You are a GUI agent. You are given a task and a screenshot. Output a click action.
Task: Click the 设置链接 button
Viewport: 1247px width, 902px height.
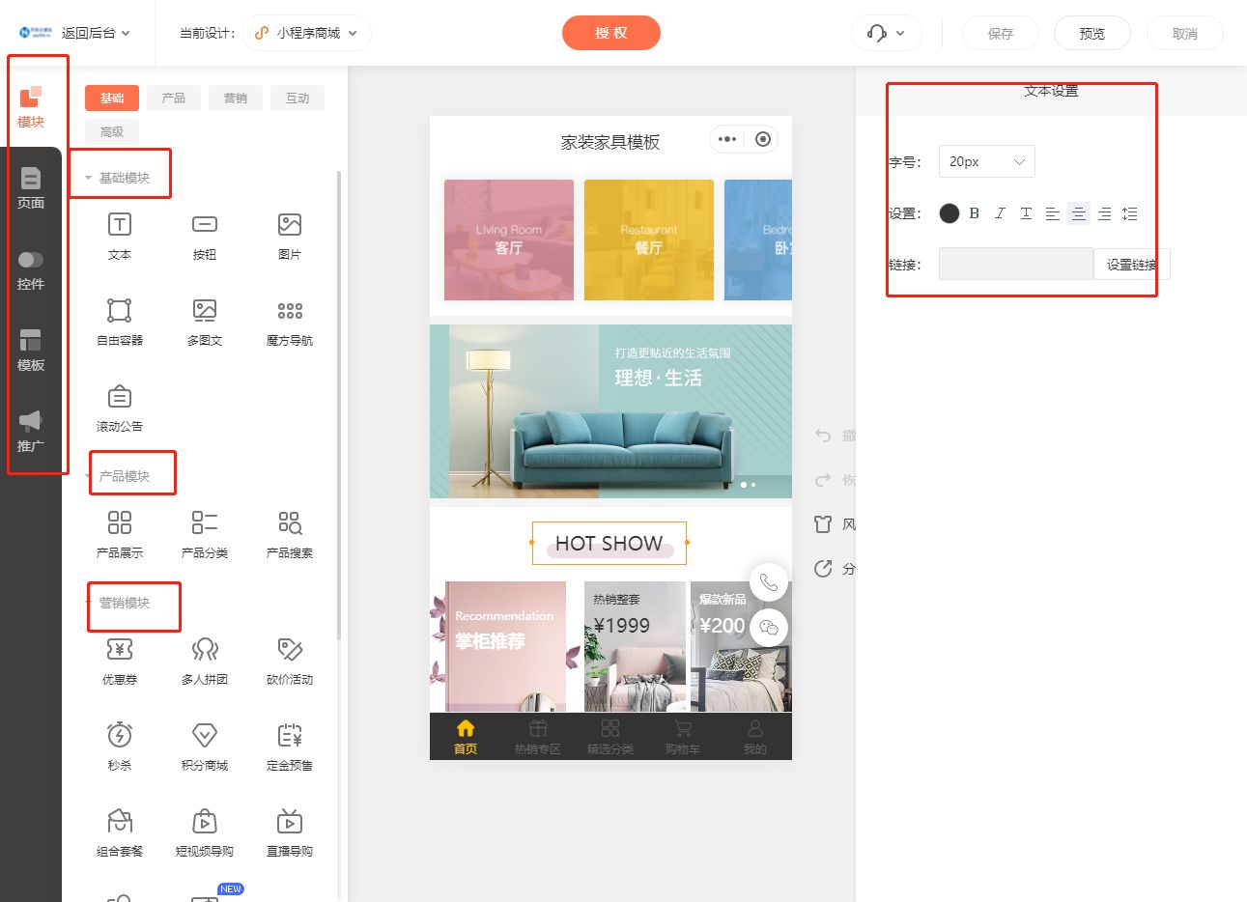coord(1132,264)
